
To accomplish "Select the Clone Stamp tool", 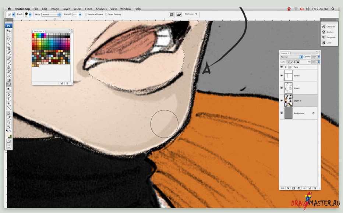I will [x=9, y=67].
